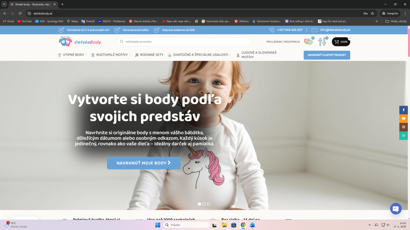The width and height of the screenshot is (410, 230).
Task: Click the Navrhnúť moje body button
Action: point(143,163)
